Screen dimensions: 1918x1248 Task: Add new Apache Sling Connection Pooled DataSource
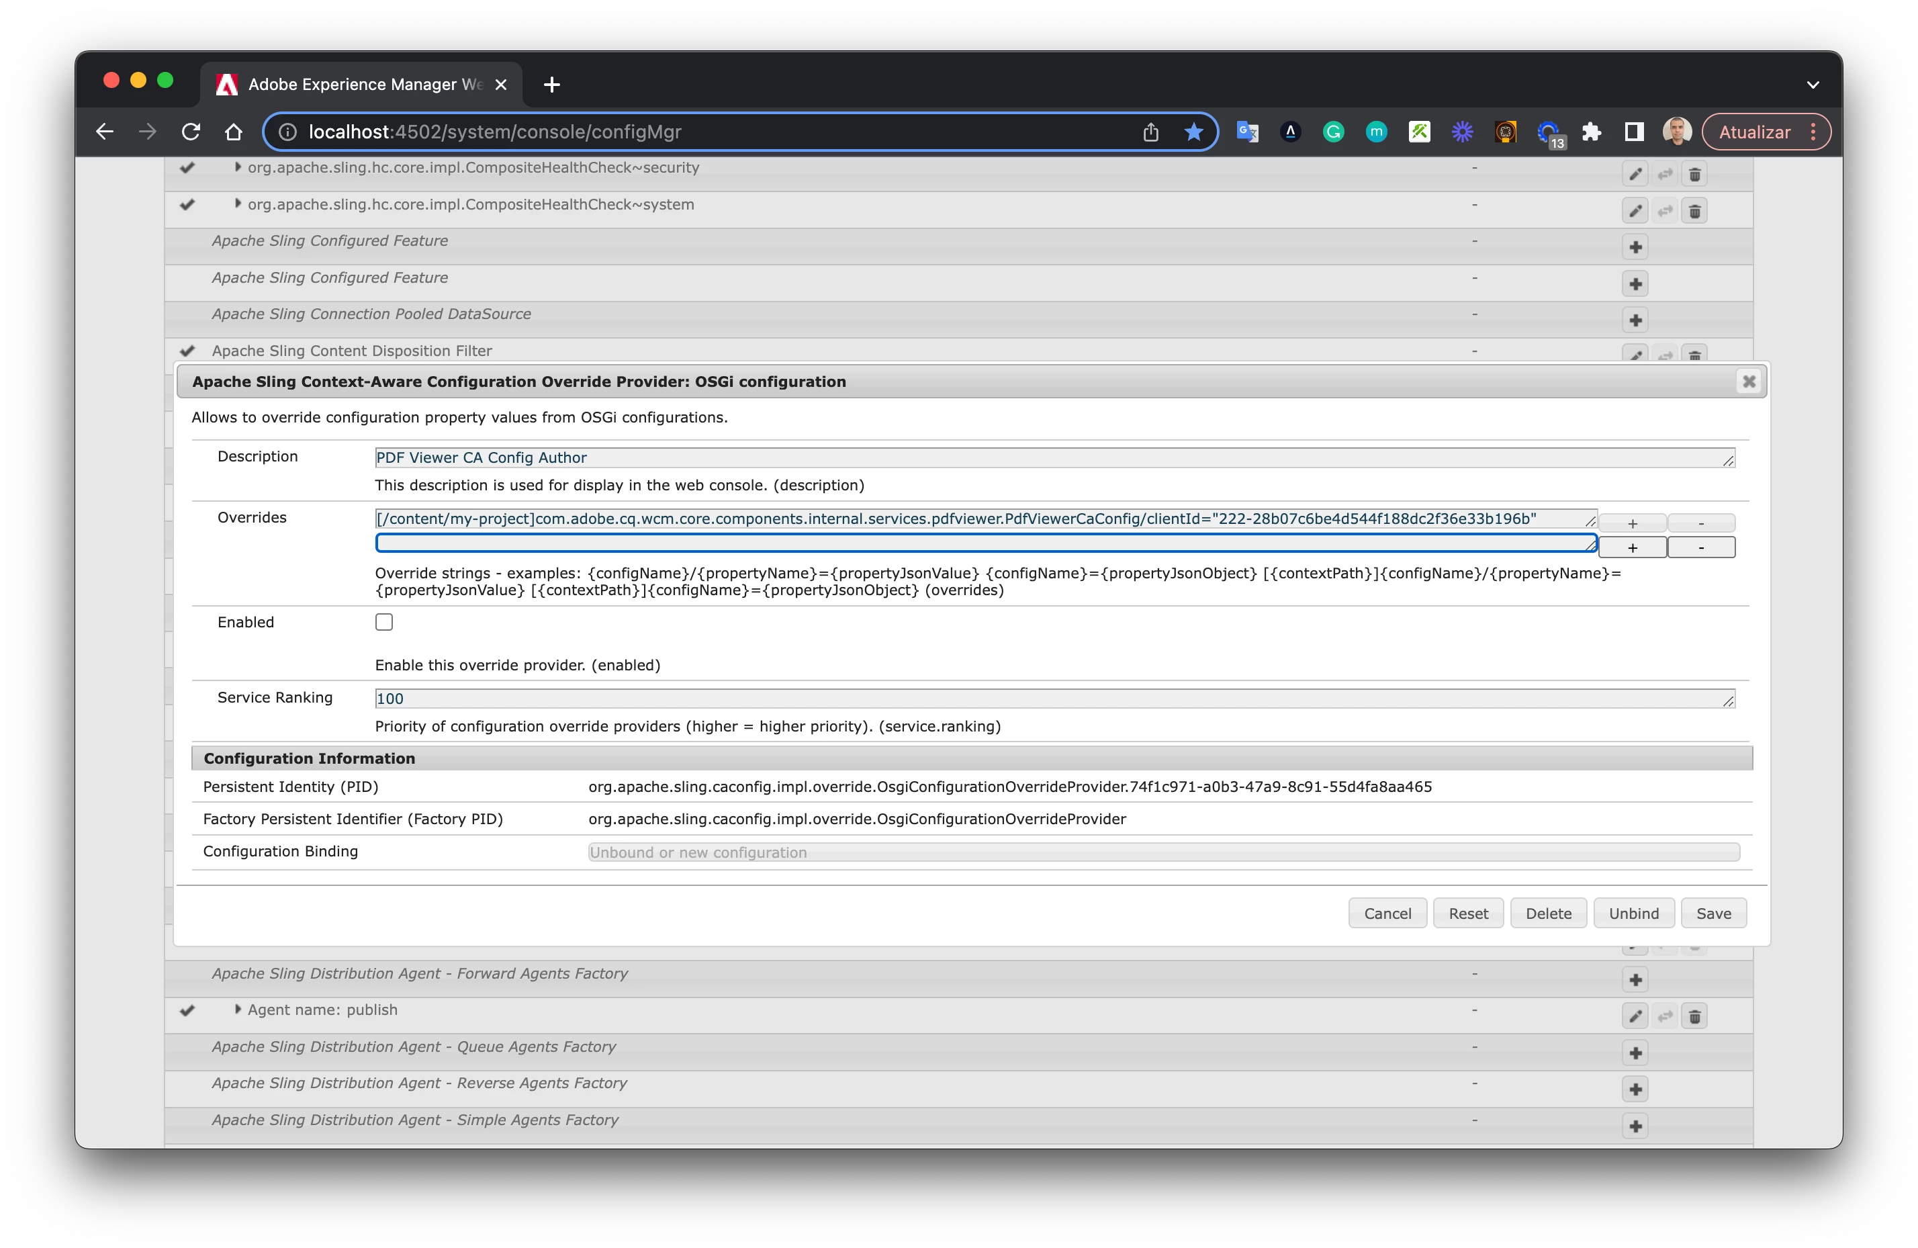(1635, 320)
